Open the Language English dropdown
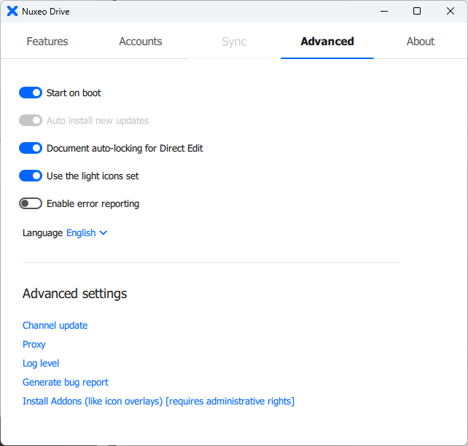The width and height of the screenshot is (468, 446). pyautogui.click(x=87, y=232)
